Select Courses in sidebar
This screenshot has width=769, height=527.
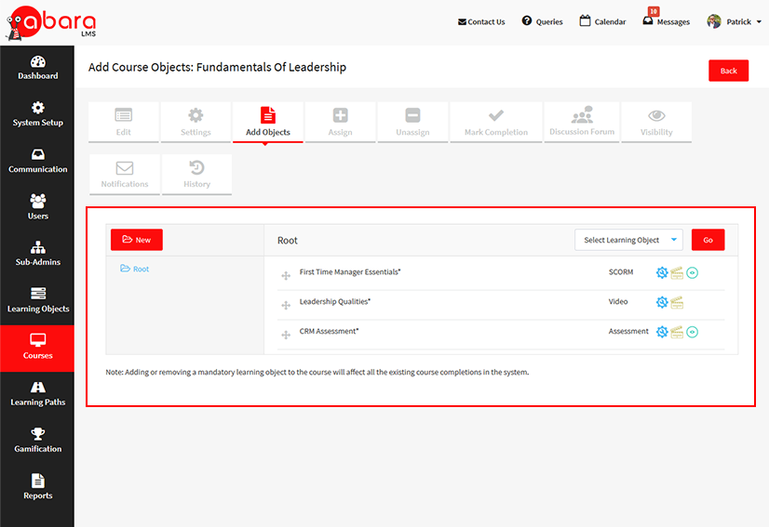[x=37, y=348]
